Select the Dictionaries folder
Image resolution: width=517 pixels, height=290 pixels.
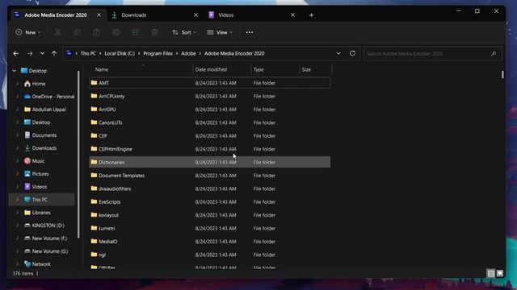210,162
